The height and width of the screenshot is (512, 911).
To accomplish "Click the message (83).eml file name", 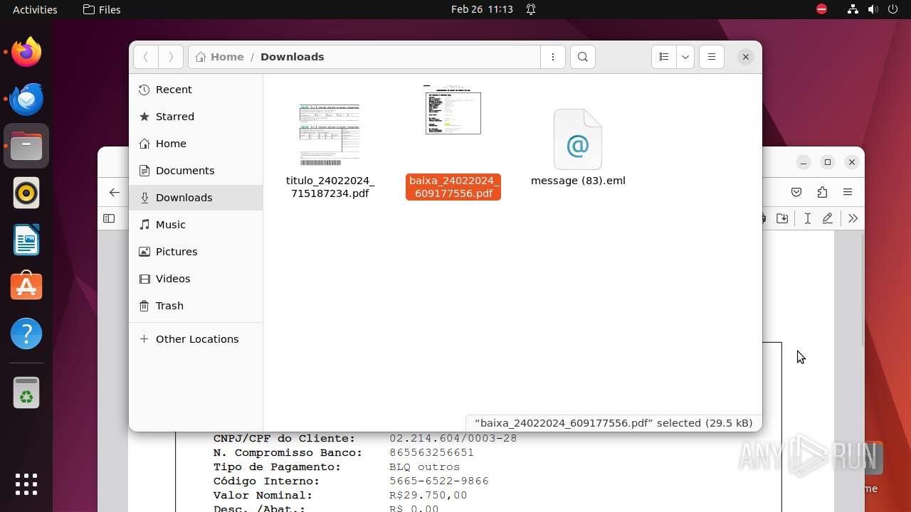I will (578, 181).
